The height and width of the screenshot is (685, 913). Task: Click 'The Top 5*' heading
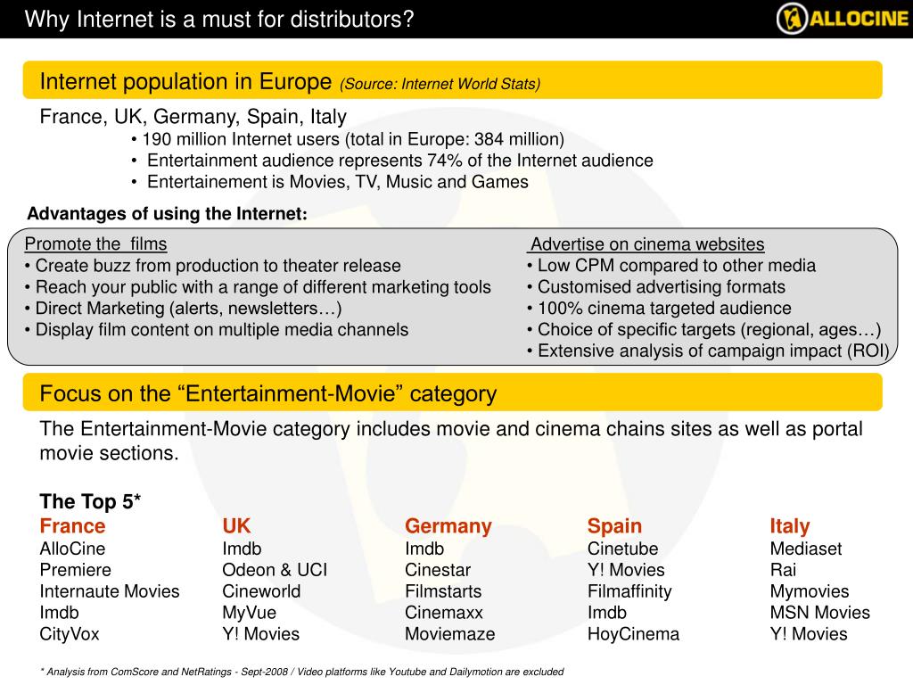pos(90,501)
